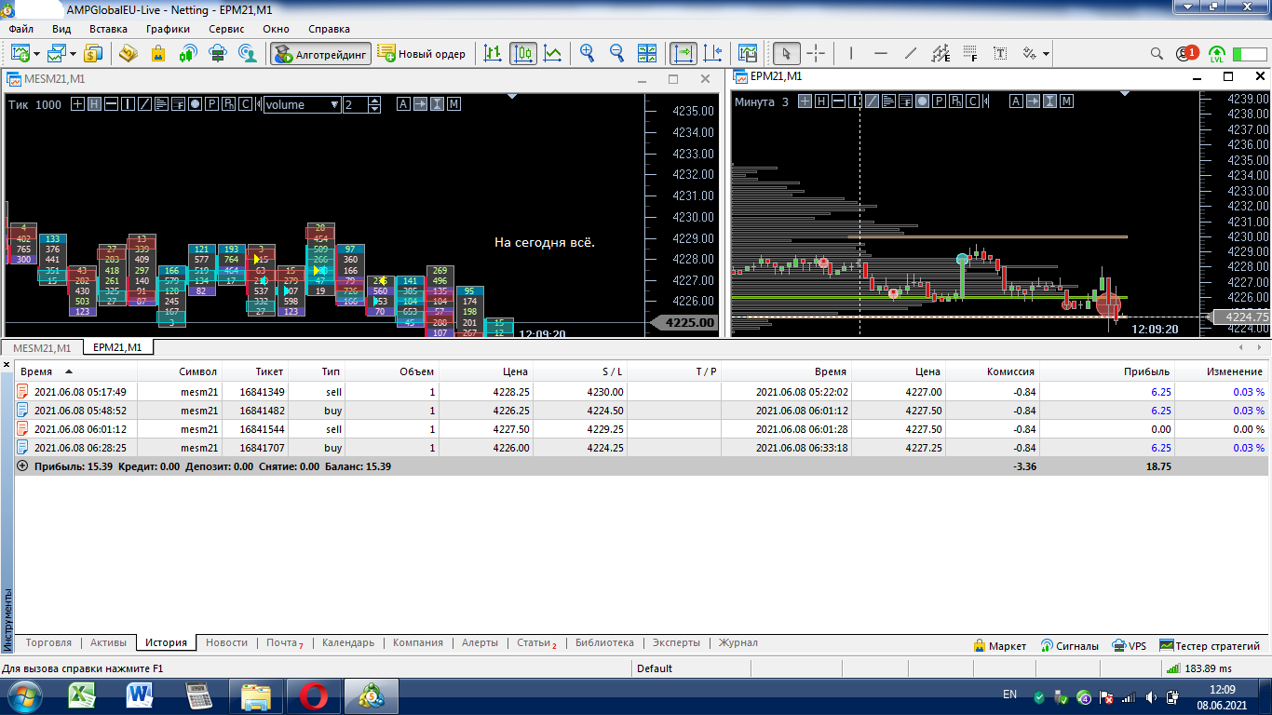Click the P button in the MESM21 chart panel
Viewport: 1272px width, 715px height.
pos(212,104)
